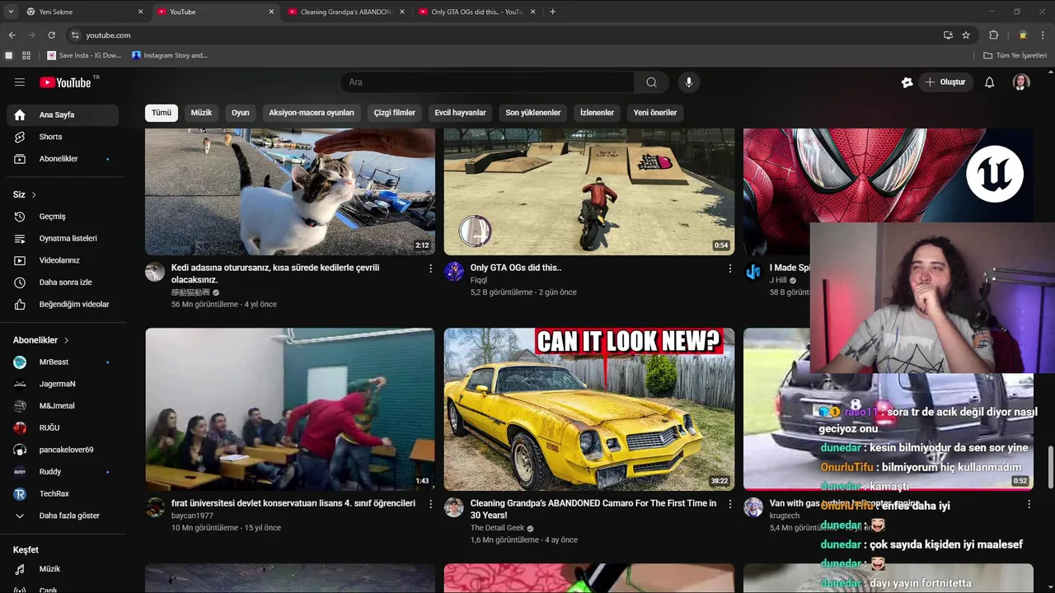The width and height of the screenshot is (1055, 593).
Task: Open the browser extensions puzzle icon
Action: click(993, 35)
